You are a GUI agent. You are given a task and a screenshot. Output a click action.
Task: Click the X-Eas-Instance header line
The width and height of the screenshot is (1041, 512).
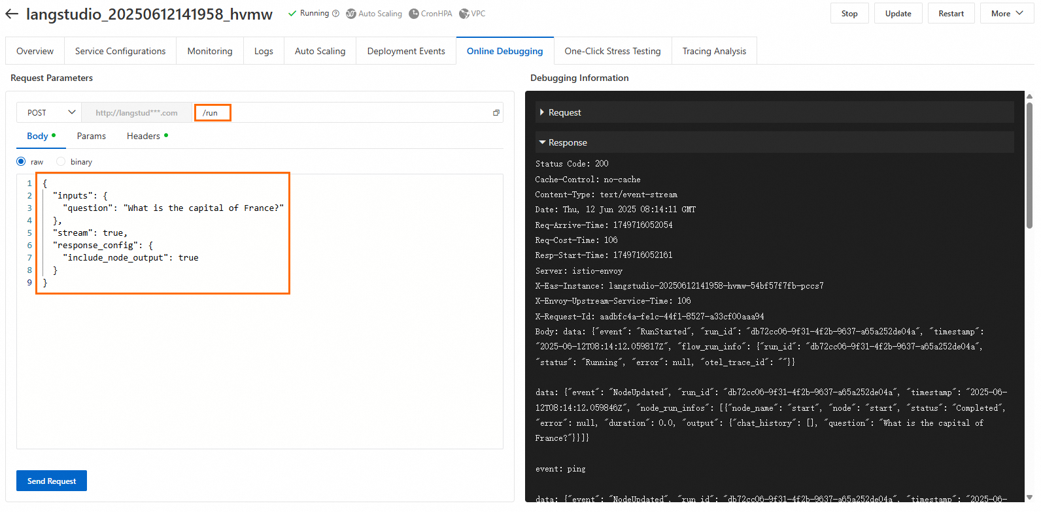pos(679,286)
